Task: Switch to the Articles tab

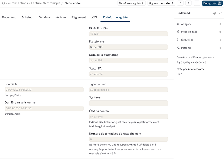Action: (61, 17)
